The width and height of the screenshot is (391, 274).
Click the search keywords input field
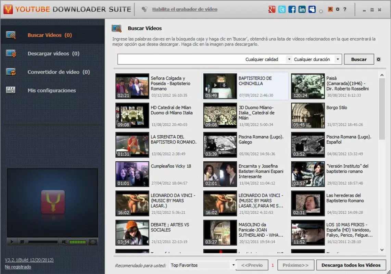(181, 59)
